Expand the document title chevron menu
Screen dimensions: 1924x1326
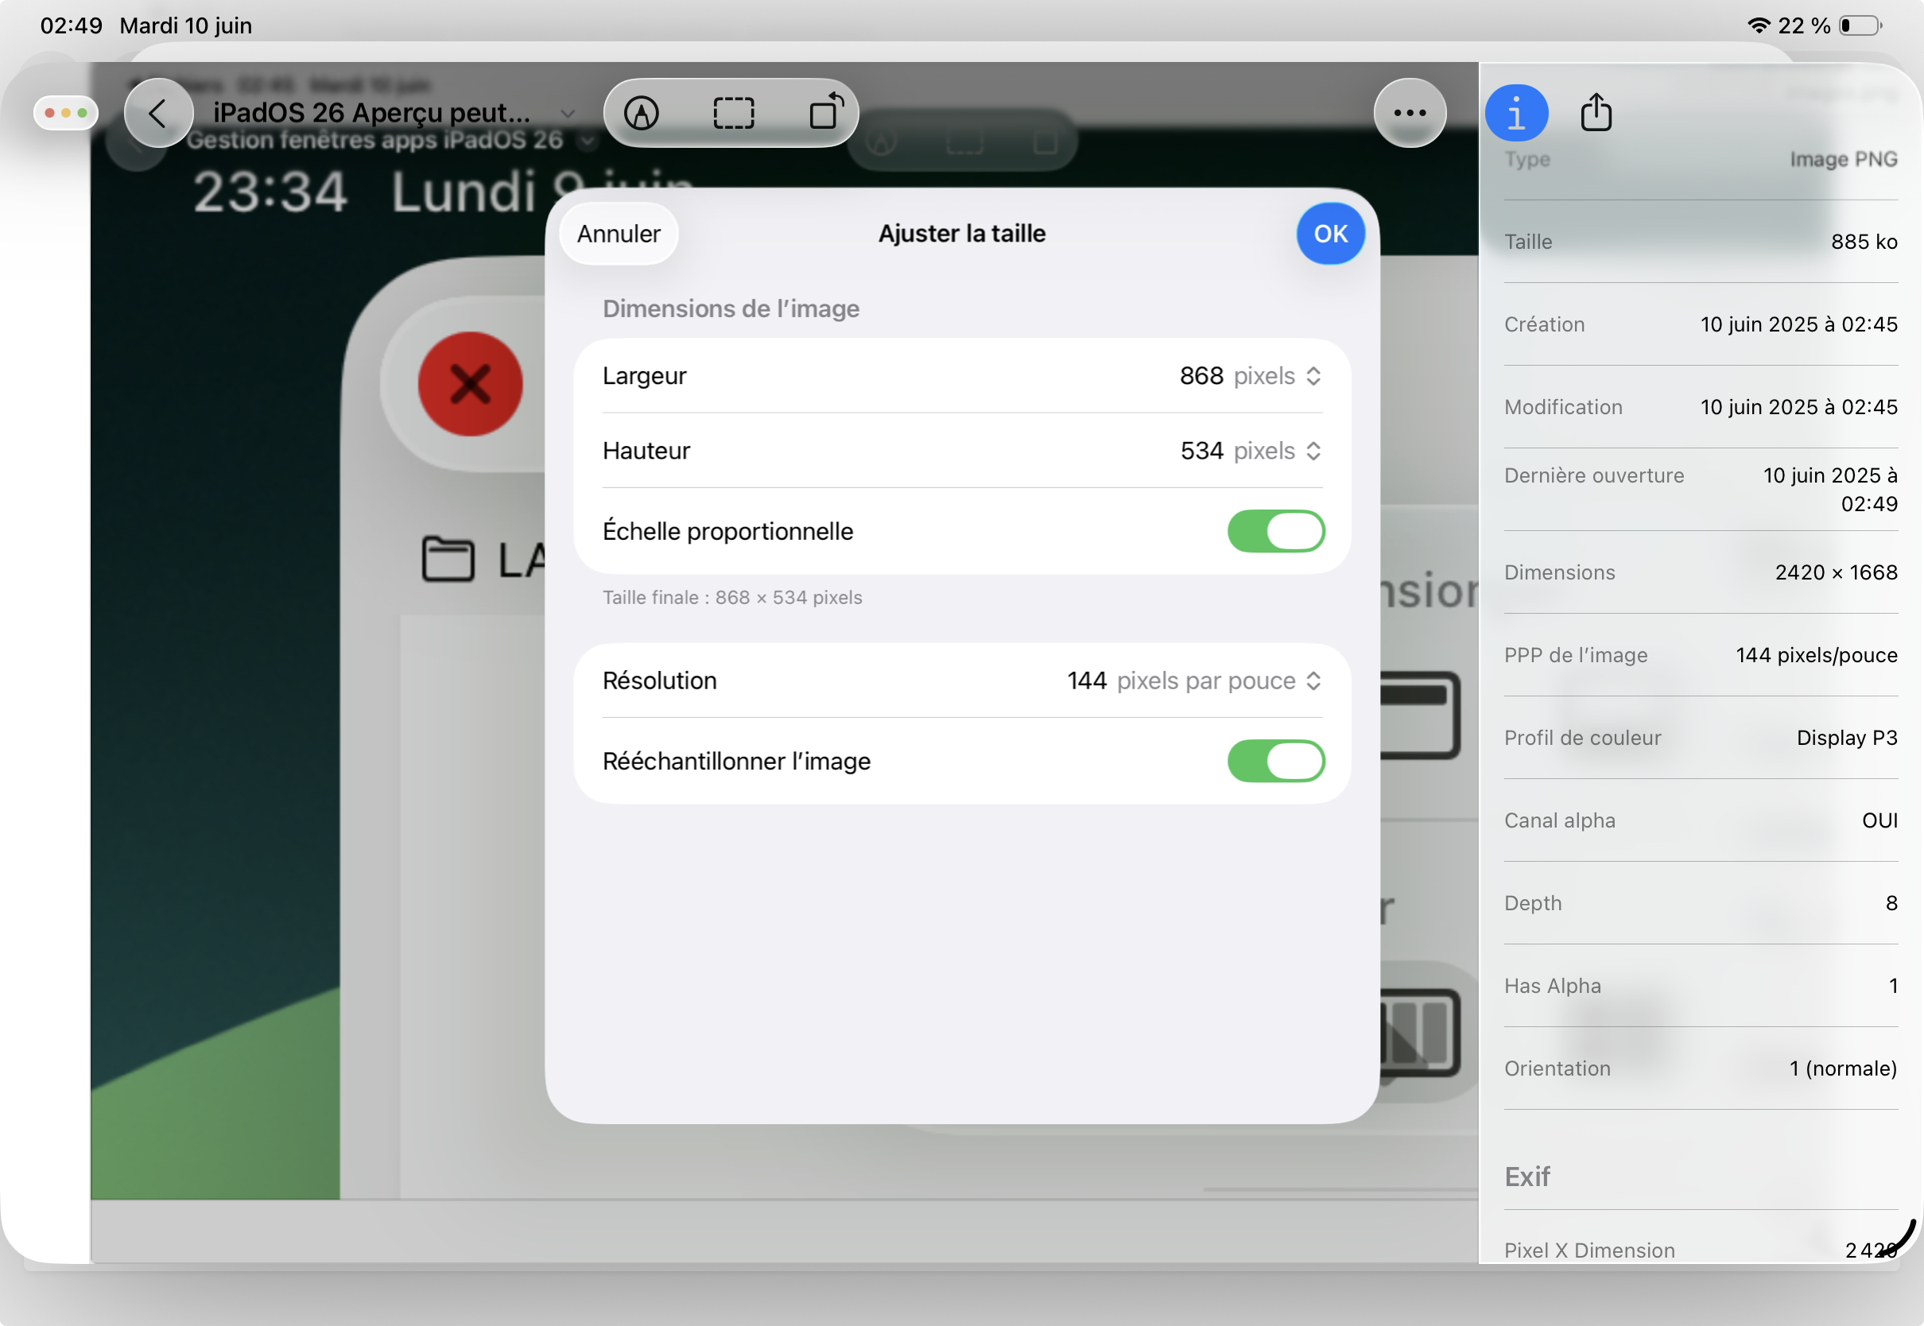tap(568, 113)
